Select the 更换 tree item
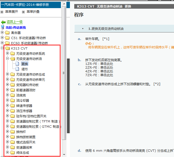The height and width of the screenshot is (157, 174). point(25,64)
